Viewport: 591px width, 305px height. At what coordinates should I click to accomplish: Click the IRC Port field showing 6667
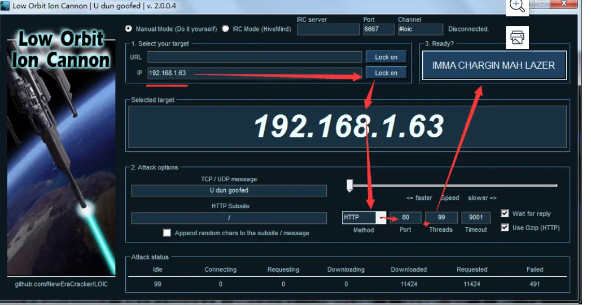click(x=378, y=29)
